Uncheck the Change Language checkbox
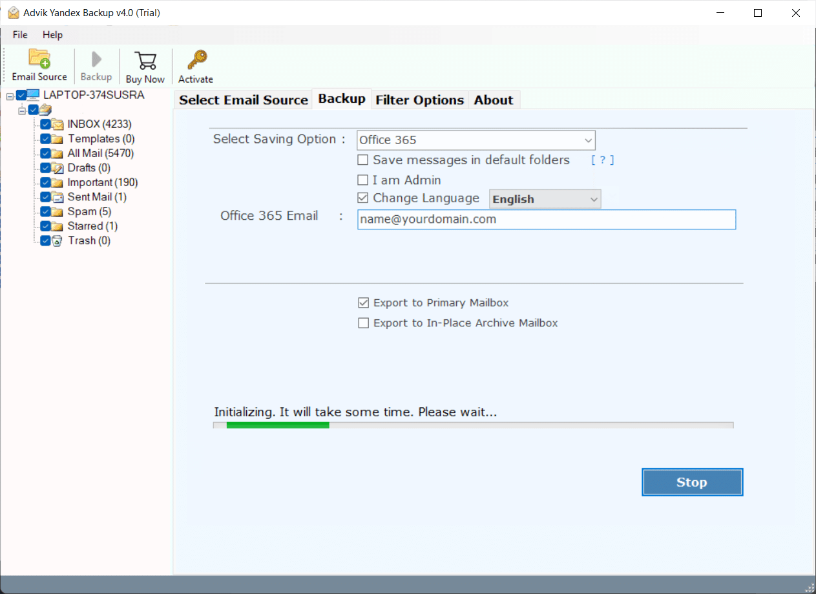This screenshot has height=594, width=816. (x=363, y=198)
